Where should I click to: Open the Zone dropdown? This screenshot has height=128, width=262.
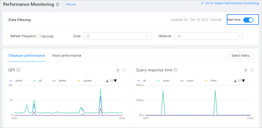117,36
